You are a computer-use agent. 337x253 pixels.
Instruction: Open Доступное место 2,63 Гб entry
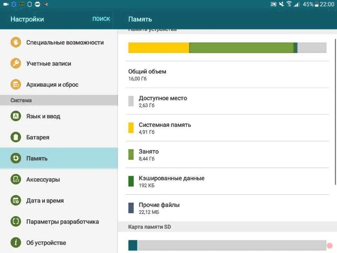coord(227,101)
